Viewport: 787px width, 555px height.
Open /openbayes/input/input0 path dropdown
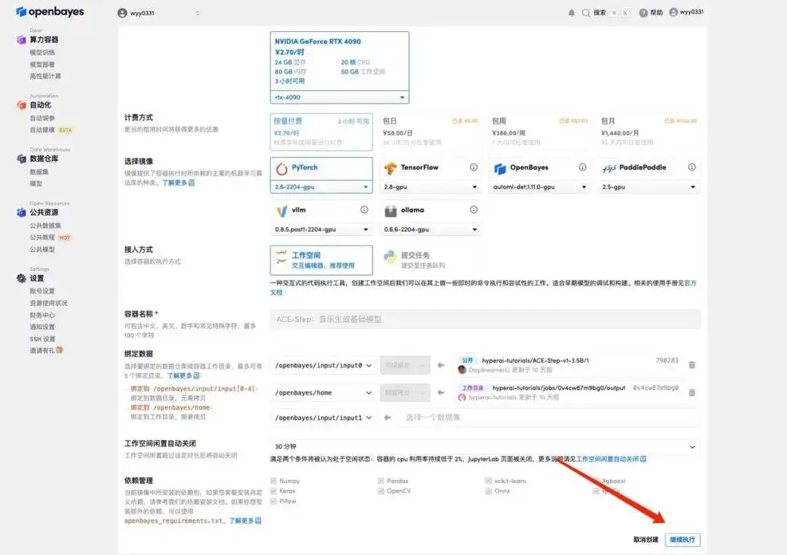point(324,366)
